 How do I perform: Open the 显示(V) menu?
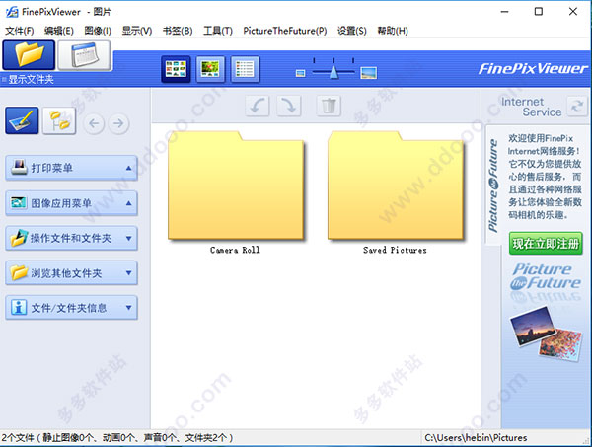[137, 31]
